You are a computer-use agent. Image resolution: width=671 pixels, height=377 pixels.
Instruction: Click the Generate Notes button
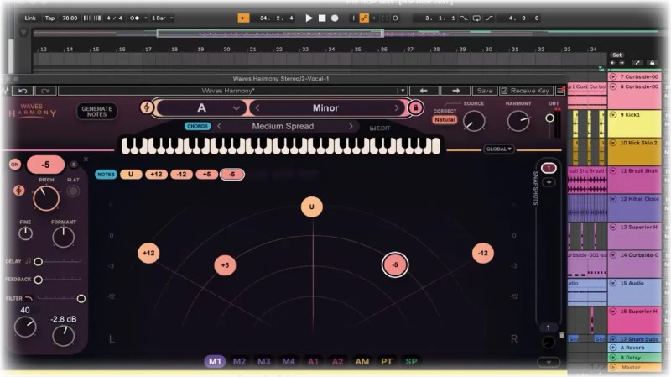(96, 112)
